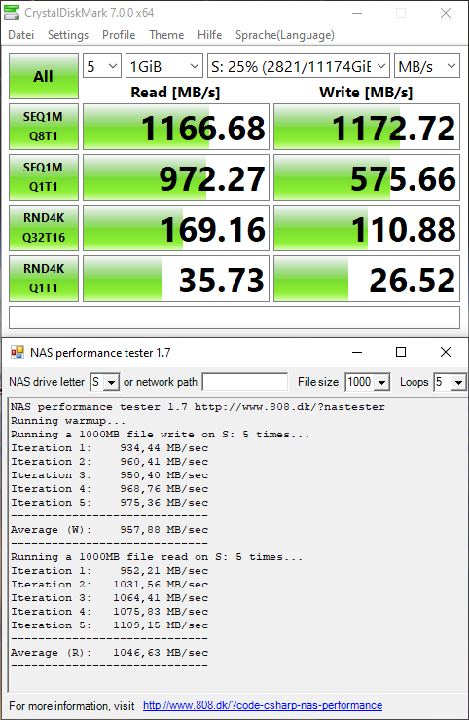Image resolution: width=469 pixels, height=720 pixels.
Task: Run all benchmarks with the All button
Action: tap(44, 76)
